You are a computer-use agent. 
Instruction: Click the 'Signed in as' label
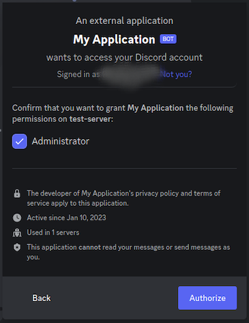click(78, 74)
